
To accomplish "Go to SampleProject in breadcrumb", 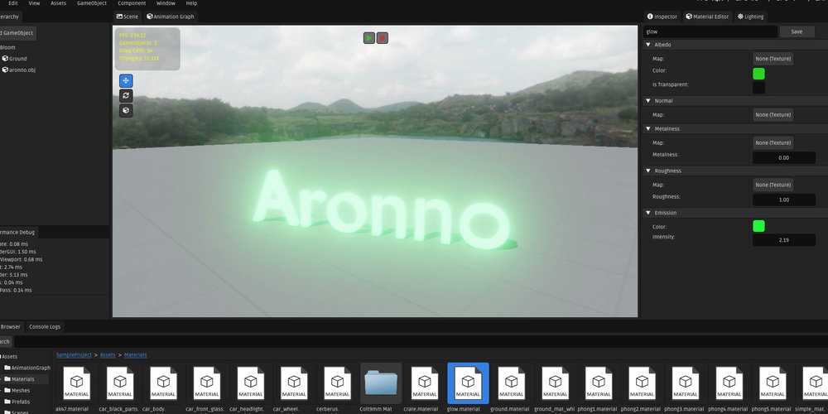I will (x=74, y=355).
